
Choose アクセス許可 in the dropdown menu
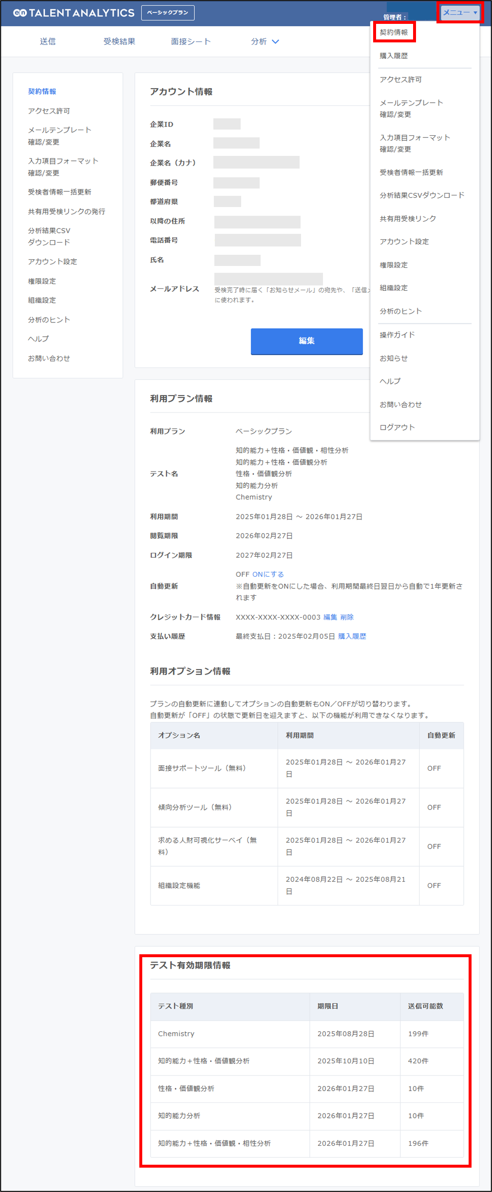[400, 79]
